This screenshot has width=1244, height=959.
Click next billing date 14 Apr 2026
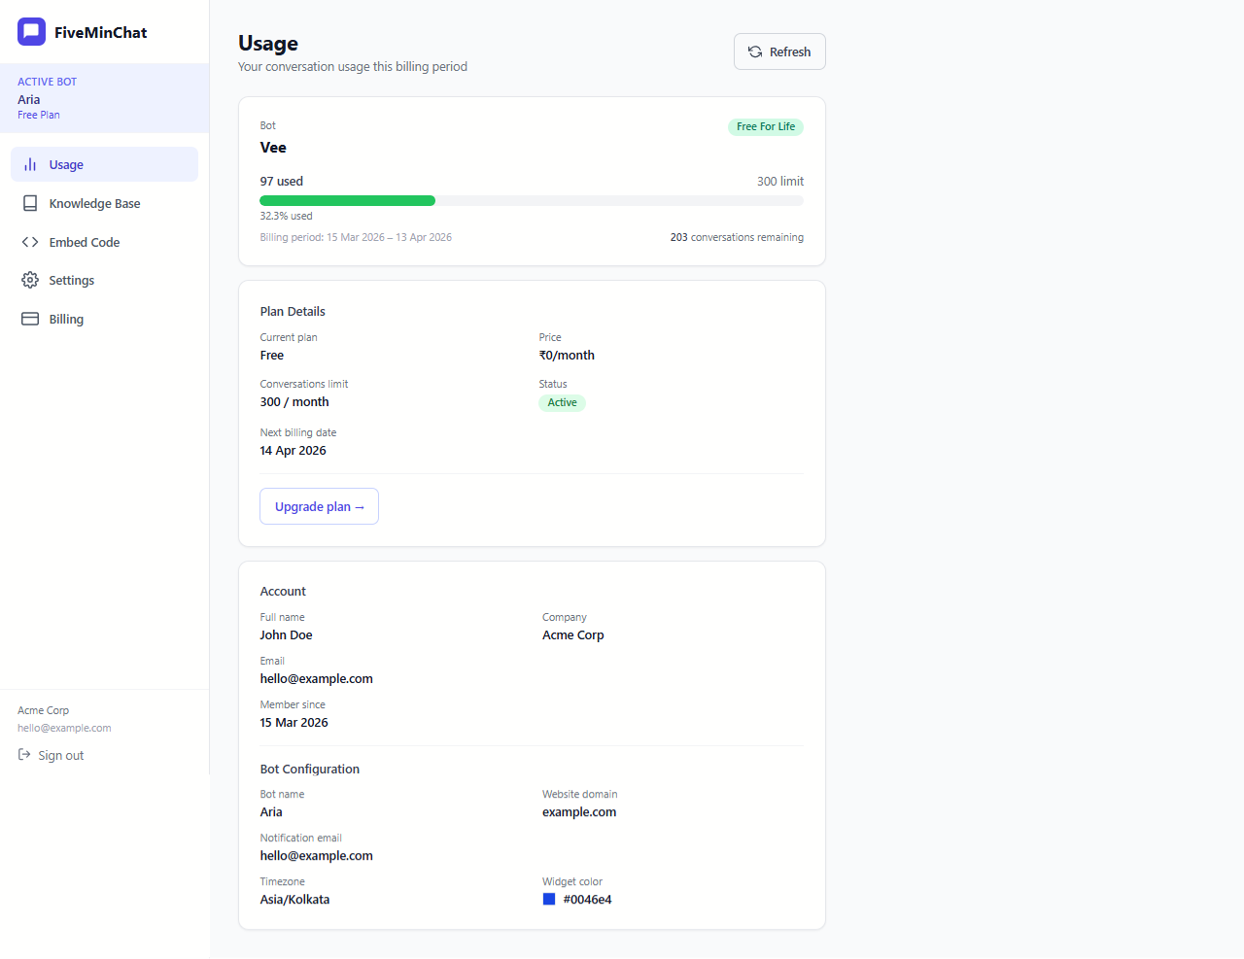[293, 450]
